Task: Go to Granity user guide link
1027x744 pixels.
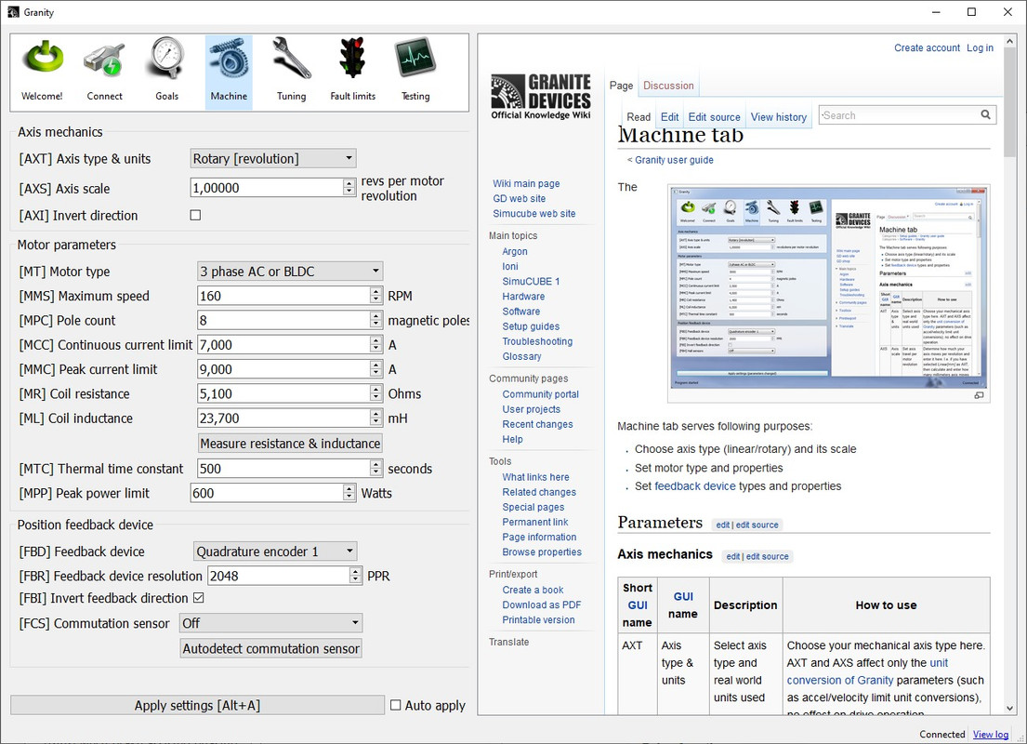Action: point(674,159)
